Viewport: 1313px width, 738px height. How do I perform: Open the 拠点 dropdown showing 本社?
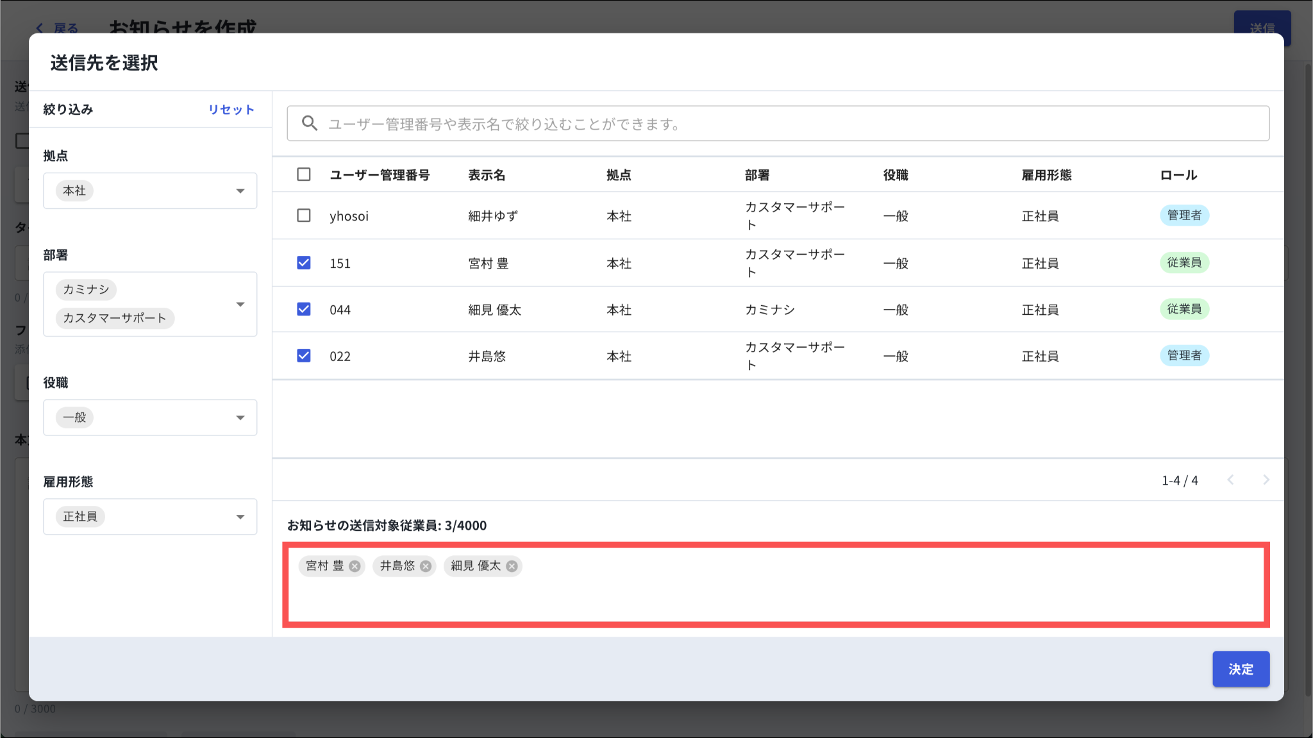(x=240, y=191)
